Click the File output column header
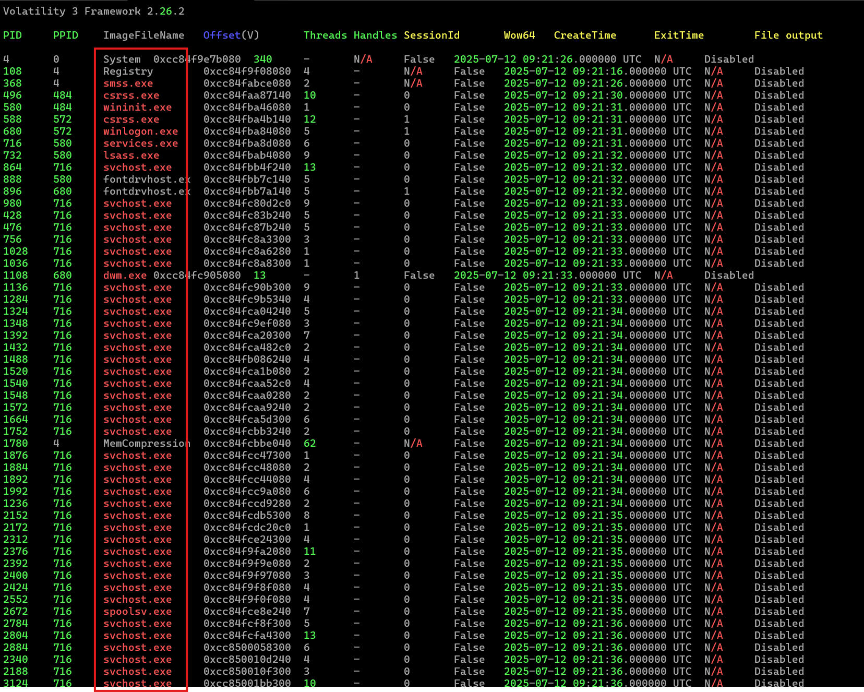864x692 pixels. [788, 35]
